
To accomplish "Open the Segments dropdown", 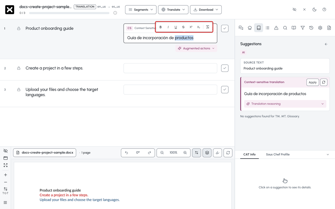I will [x=141, y=9].
